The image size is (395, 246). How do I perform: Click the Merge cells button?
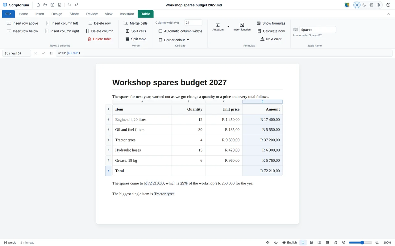pos(136,23)
